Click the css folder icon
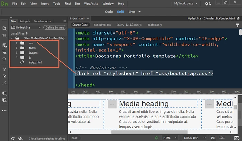 (22, 43)
